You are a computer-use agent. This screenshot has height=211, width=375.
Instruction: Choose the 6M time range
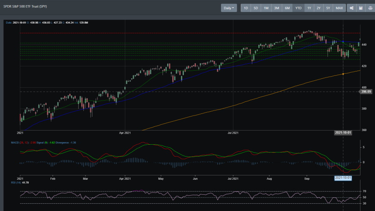(287, 8)
